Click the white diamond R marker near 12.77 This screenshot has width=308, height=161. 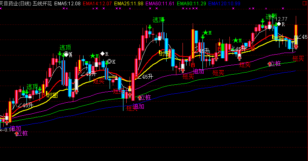pos(281,24)
